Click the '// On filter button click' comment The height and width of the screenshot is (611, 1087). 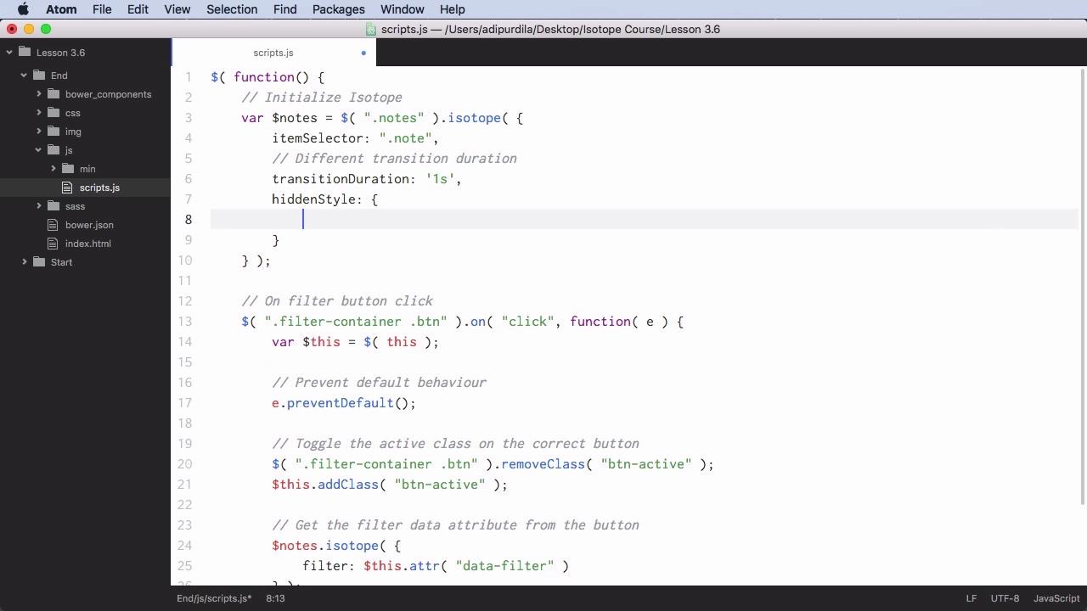click(x=337, y=301)
